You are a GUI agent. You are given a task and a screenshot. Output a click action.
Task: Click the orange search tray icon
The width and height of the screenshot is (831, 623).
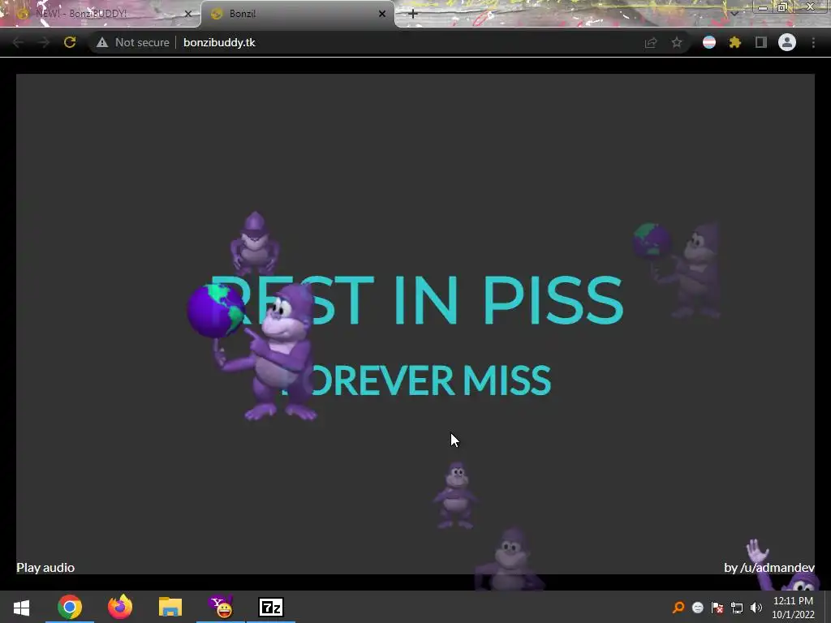coord(678,607)
